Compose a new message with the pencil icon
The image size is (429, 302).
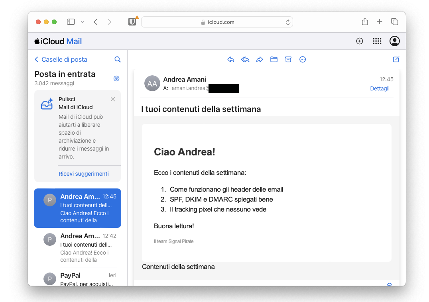point(396,59)
